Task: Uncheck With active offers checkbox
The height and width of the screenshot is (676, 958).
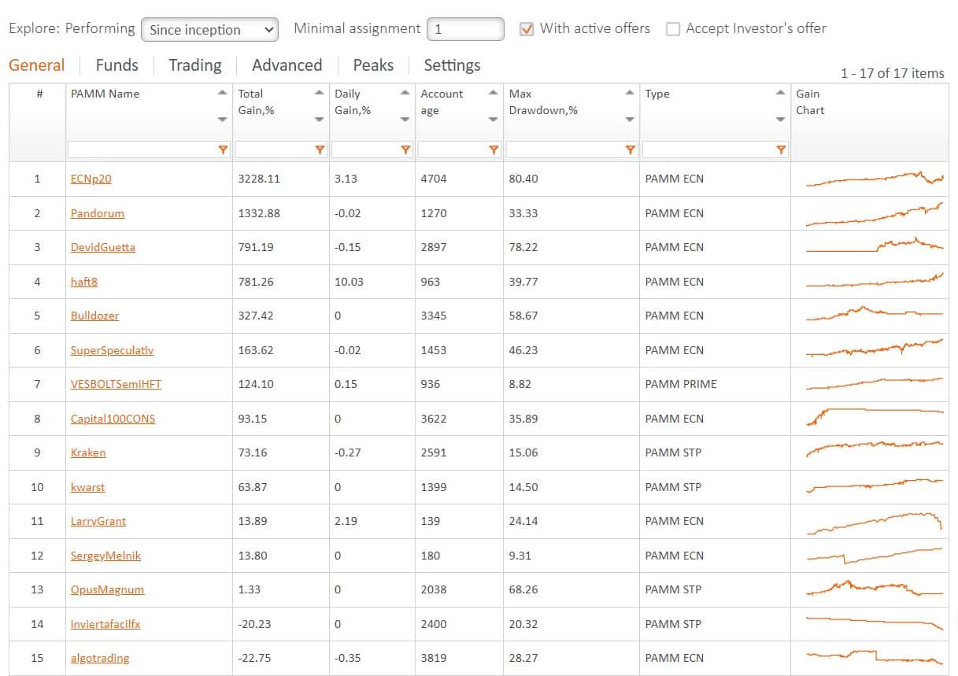Action: click(x=527, y=29)
